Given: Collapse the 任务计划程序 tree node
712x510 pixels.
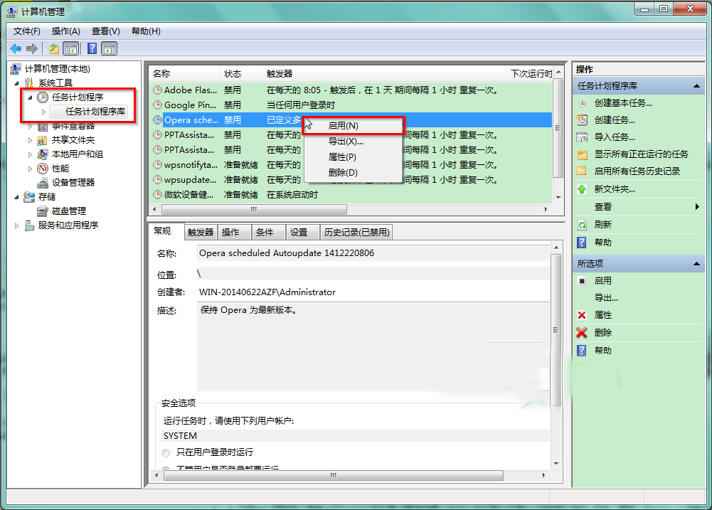Looking at the screenshot, I should pyautogui.click(x=30, y=97).
